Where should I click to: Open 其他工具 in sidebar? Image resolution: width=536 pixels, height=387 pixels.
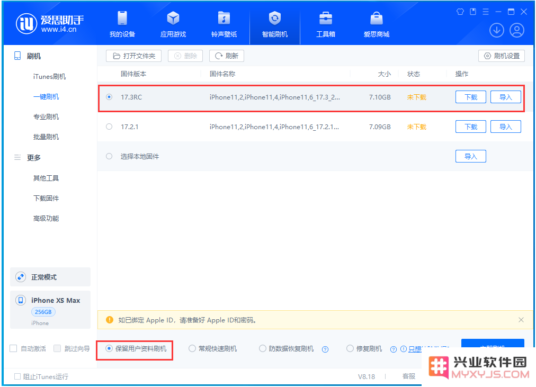point(46,178)
